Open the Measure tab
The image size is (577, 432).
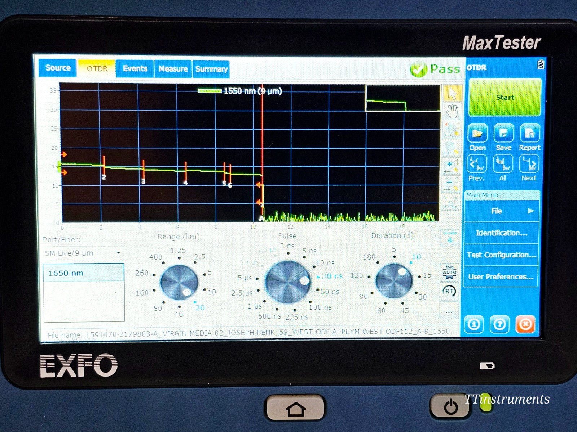(173, 69)
